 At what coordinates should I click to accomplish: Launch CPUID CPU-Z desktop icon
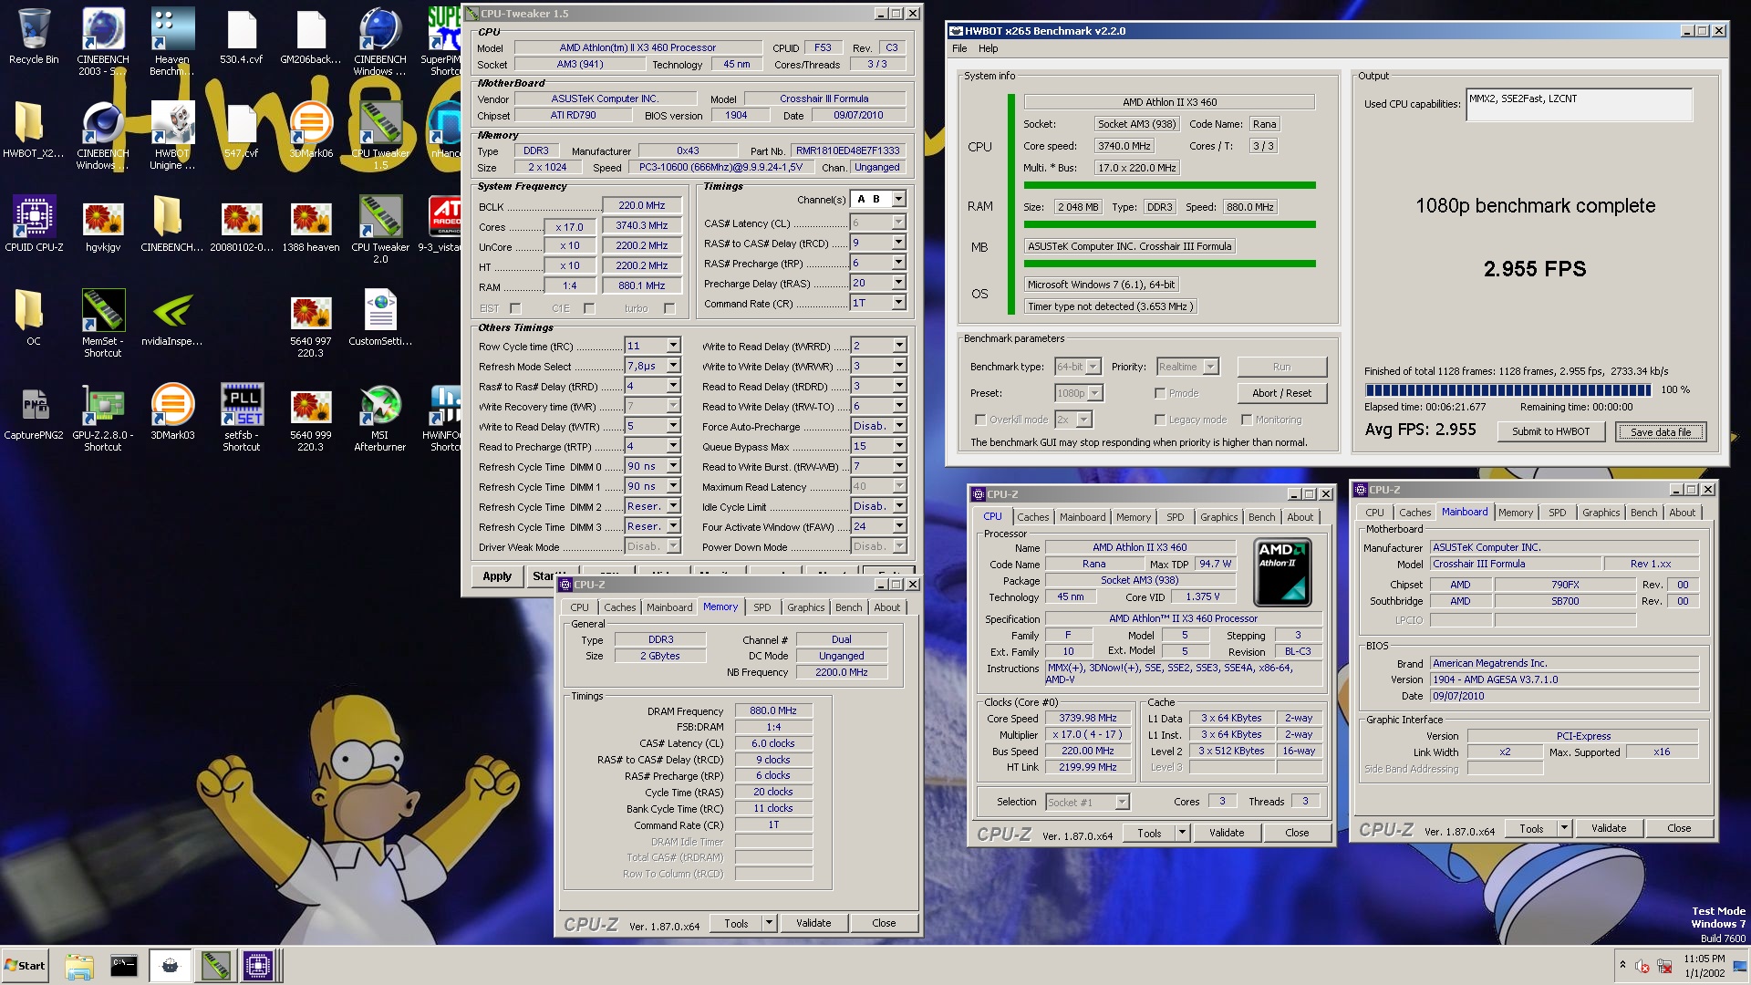pos(34,223)
